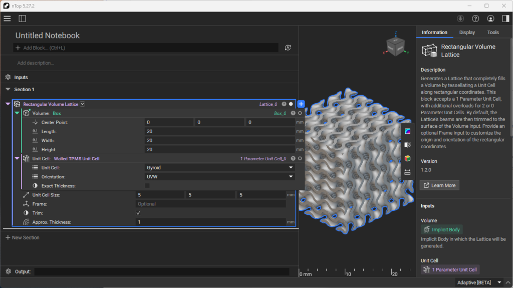Open the hamburger main menu

click(x=7, y=19)
